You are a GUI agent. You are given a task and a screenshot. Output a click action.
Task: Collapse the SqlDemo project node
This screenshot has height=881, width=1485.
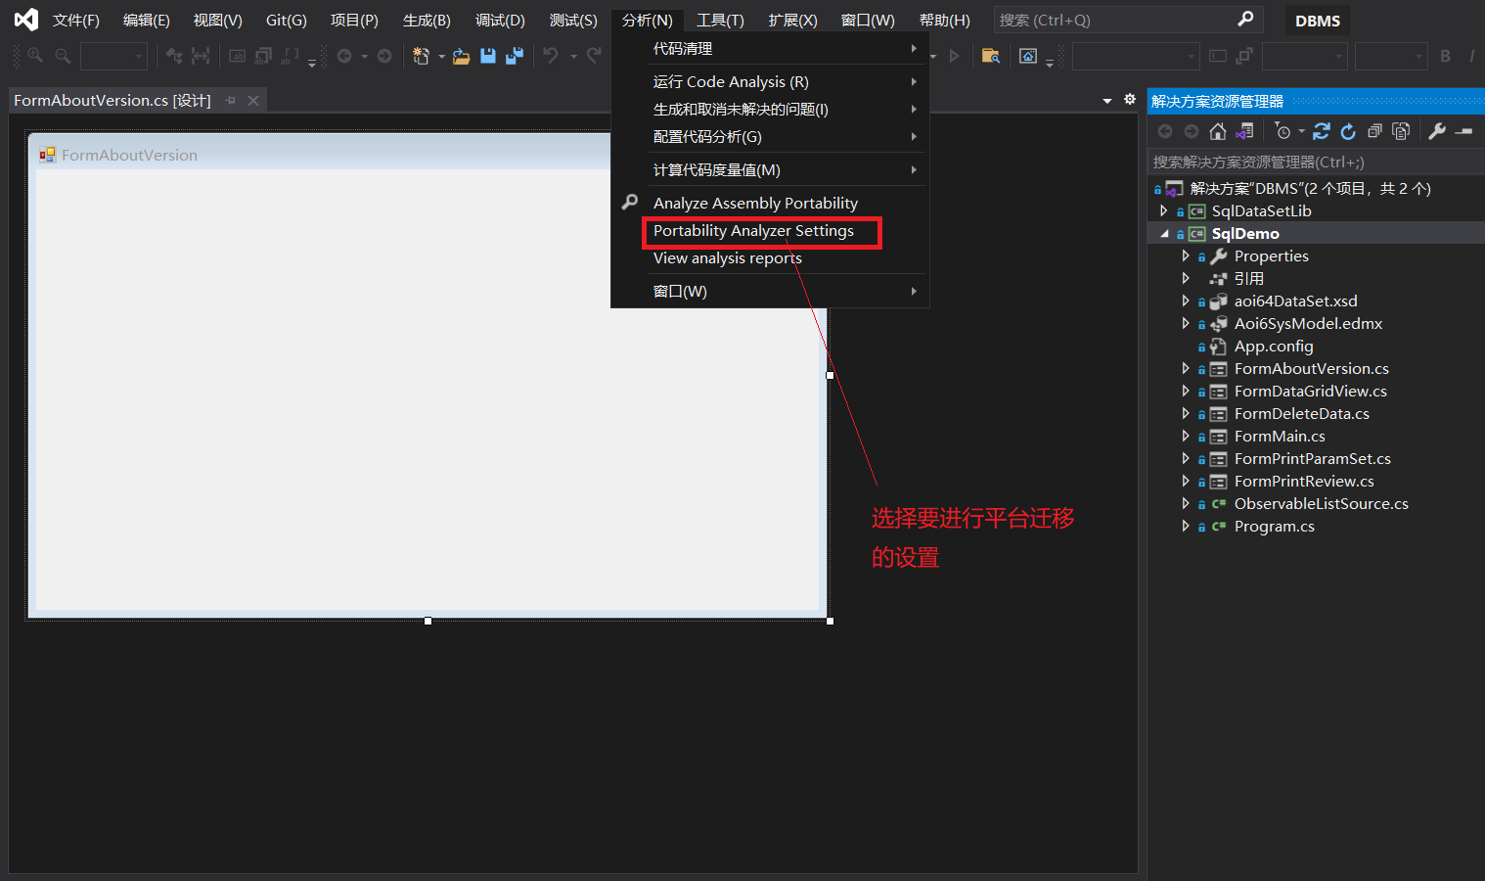[1164, 234]
